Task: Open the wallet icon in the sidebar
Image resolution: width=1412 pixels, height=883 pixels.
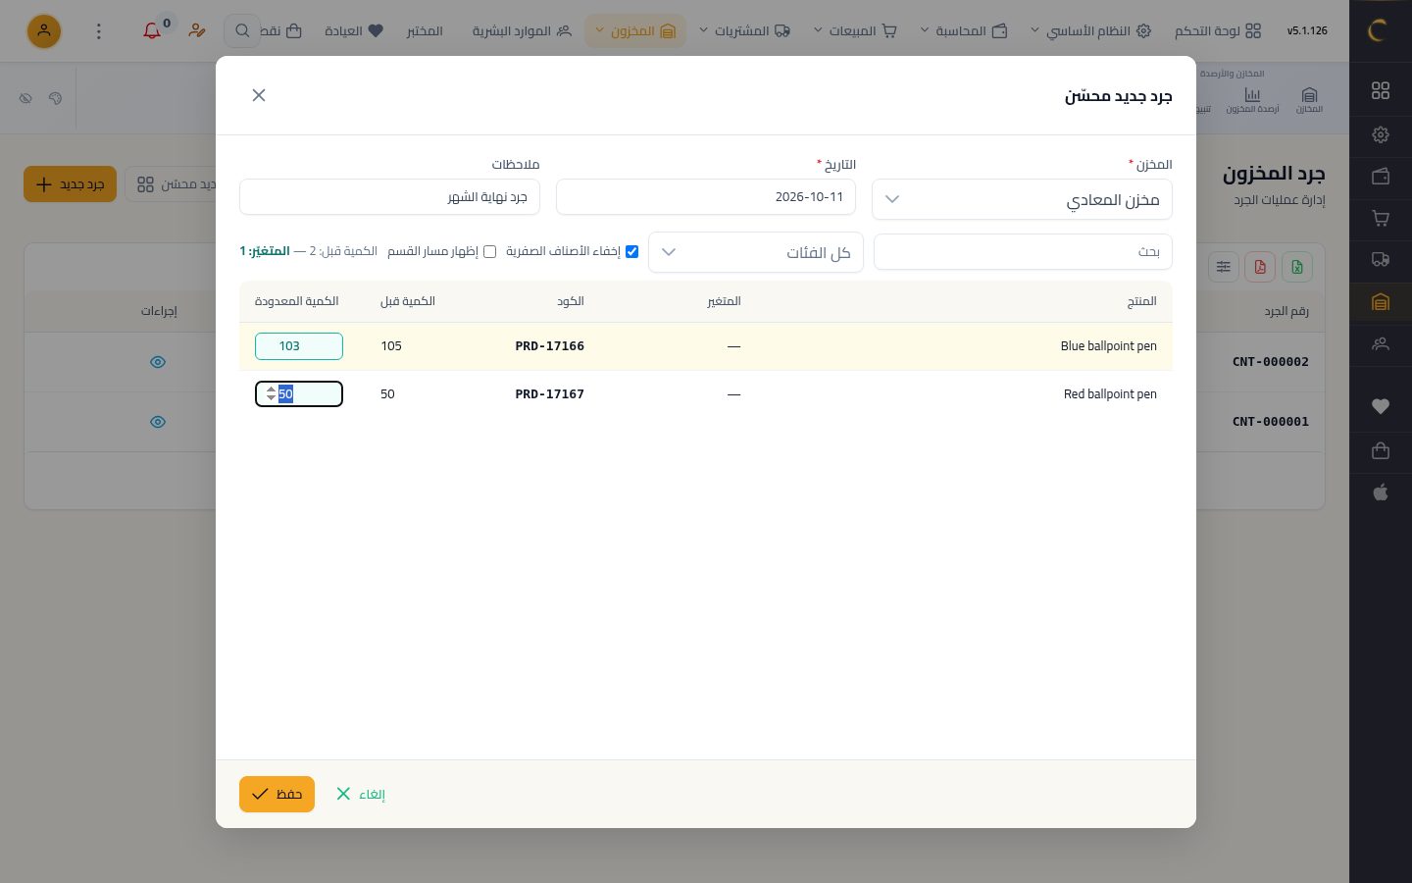Action: click(1381, 177)
